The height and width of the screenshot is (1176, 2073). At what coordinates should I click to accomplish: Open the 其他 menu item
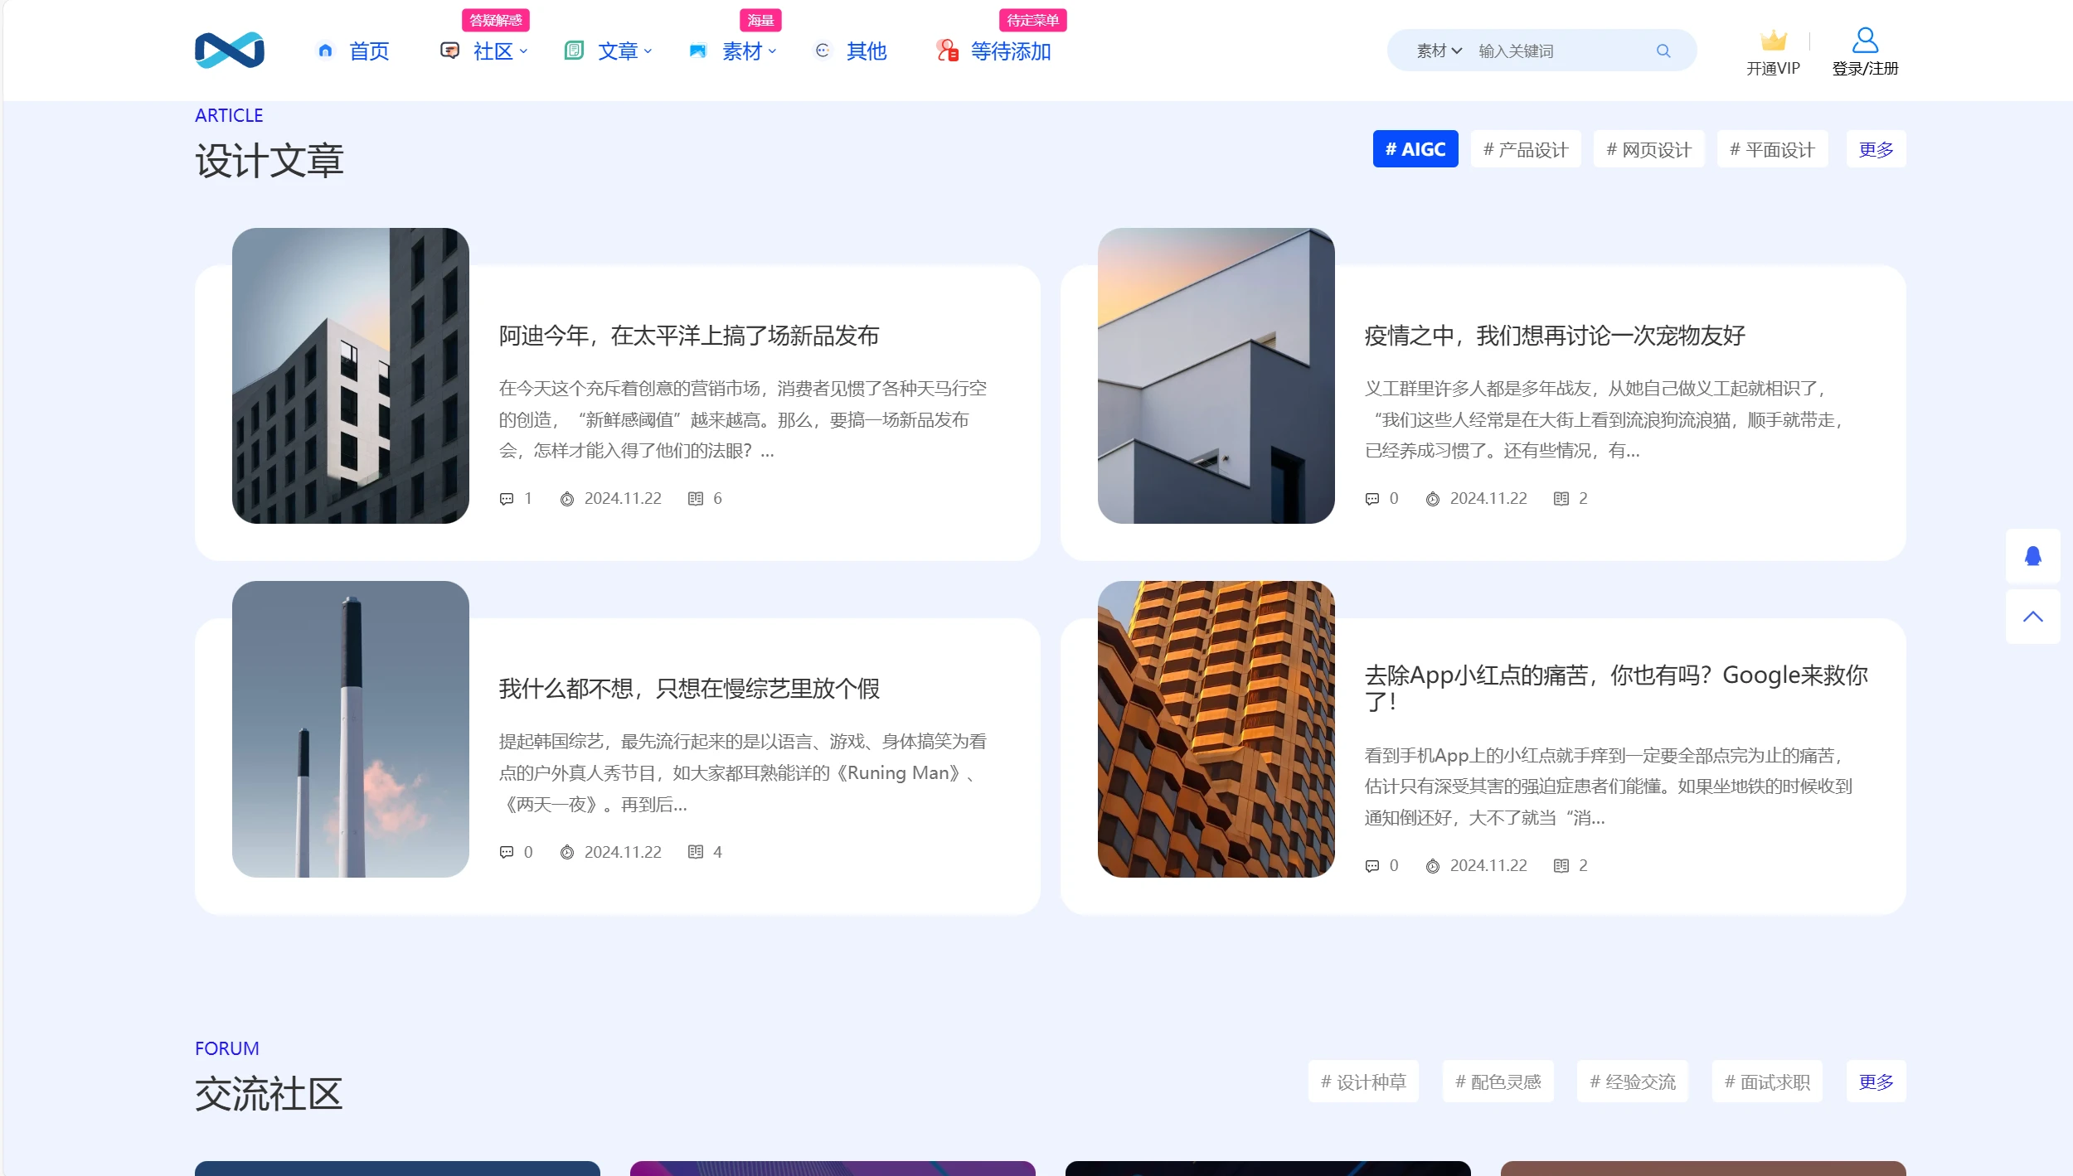866,51
